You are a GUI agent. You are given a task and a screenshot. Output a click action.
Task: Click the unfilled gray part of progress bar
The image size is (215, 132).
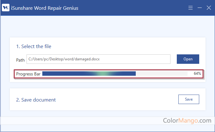(x=161, y=74)
